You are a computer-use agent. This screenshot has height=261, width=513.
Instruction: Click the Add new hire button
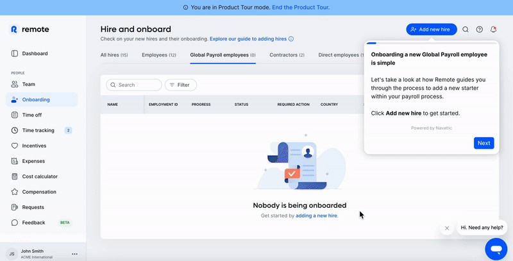(x=431, y=29)
